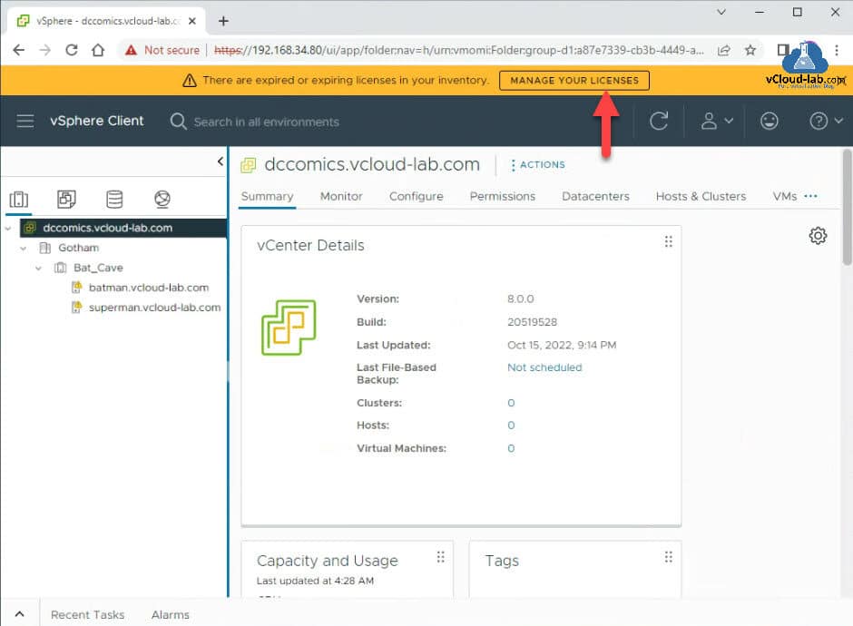This screenshot has width=853, height=626.
Task: Click MANAGE YOUR LICENSES button
Action: (574, 81)
